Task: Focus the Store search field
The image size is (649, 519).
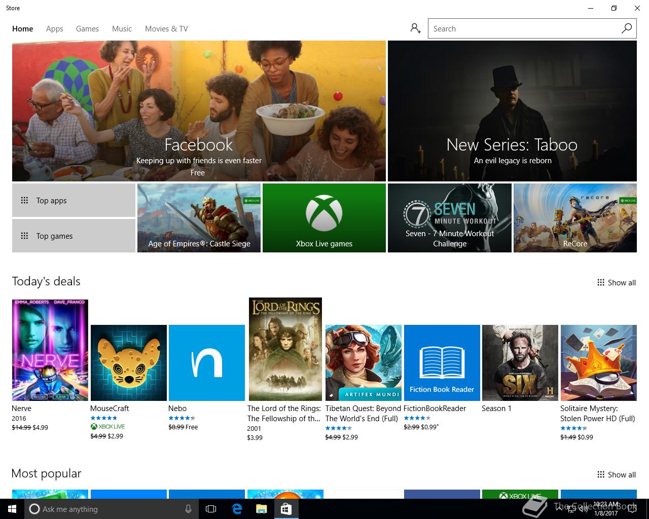Action: tap(524, 28)
